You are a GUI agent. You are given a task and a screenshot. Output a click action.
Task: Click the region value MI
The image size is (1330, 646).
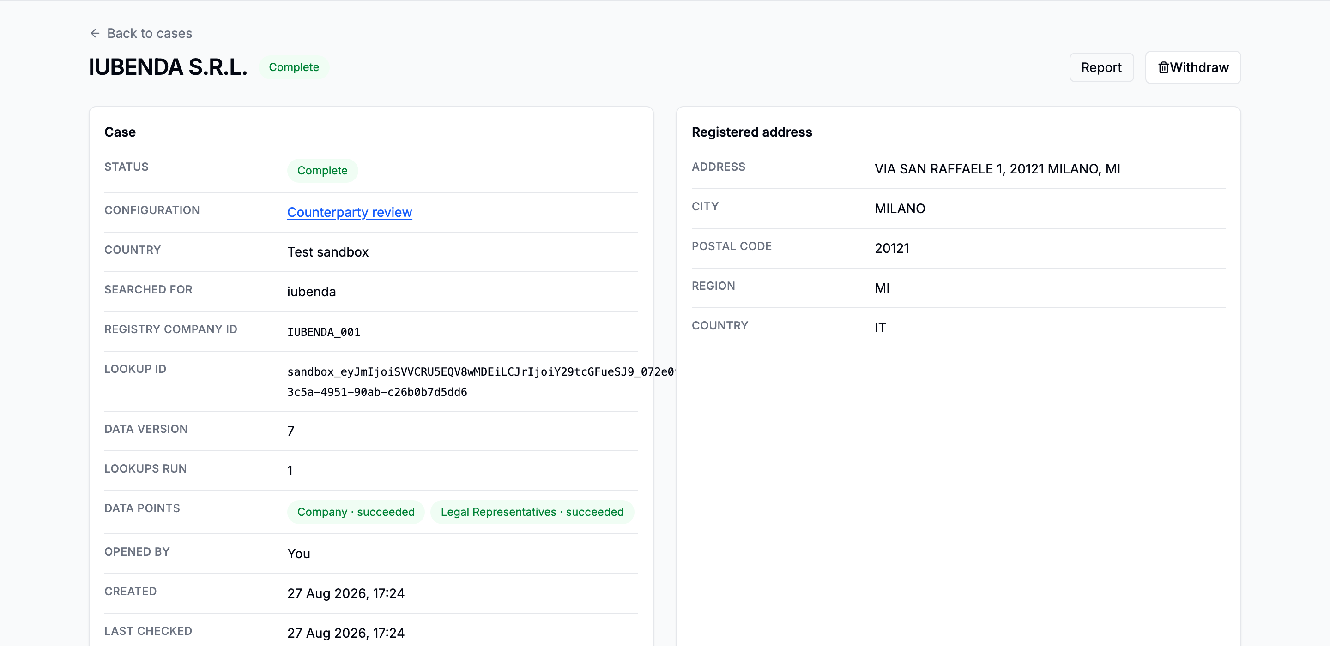coord(882,288)
